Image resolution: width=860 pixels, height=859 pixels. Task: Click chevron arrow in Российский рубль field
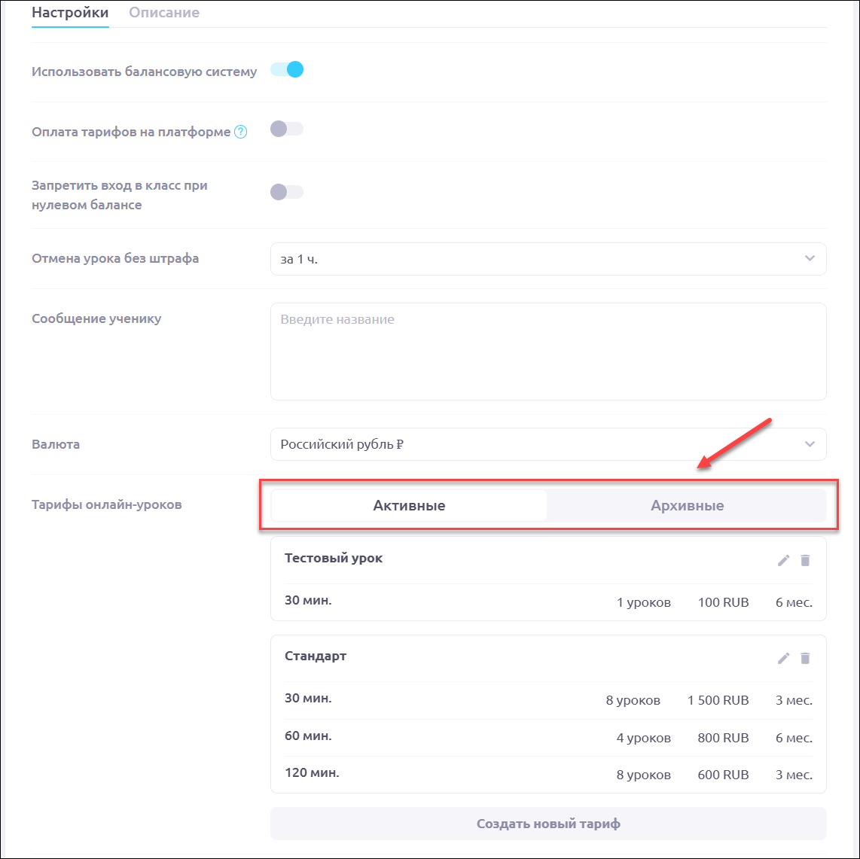coord(810,444)
